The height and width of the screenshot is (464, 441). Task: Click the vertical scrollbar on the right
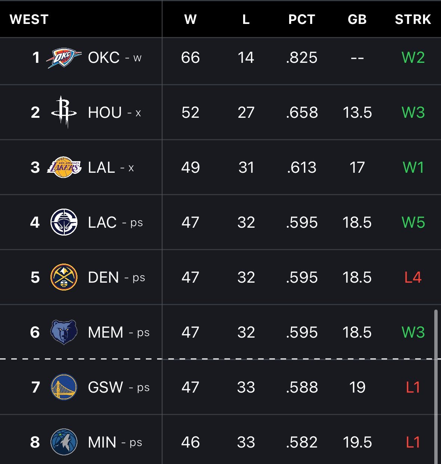coord(436,387)
